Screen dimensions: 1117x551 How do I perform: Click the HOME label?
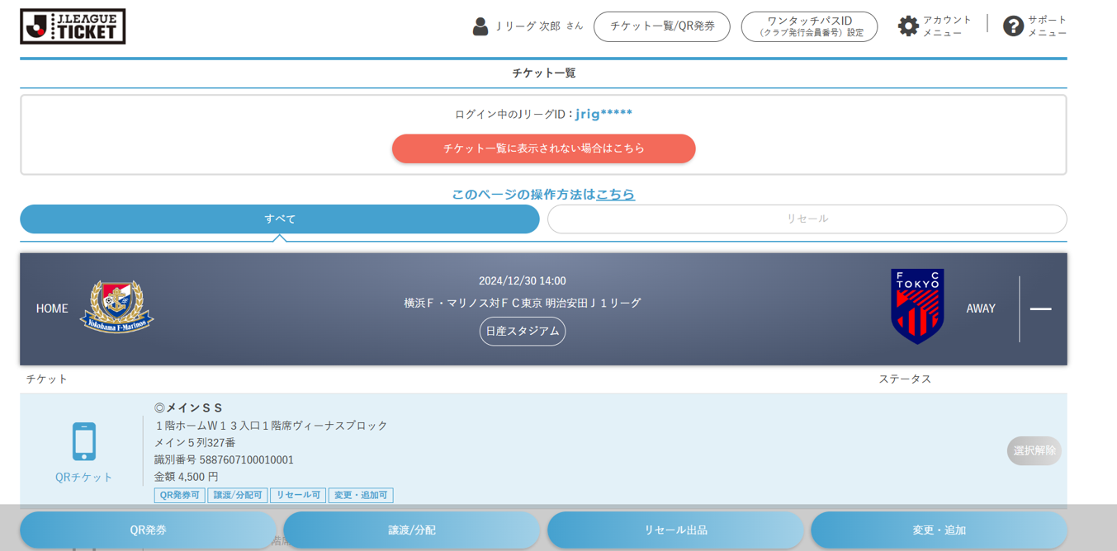[x=52, y=308]
